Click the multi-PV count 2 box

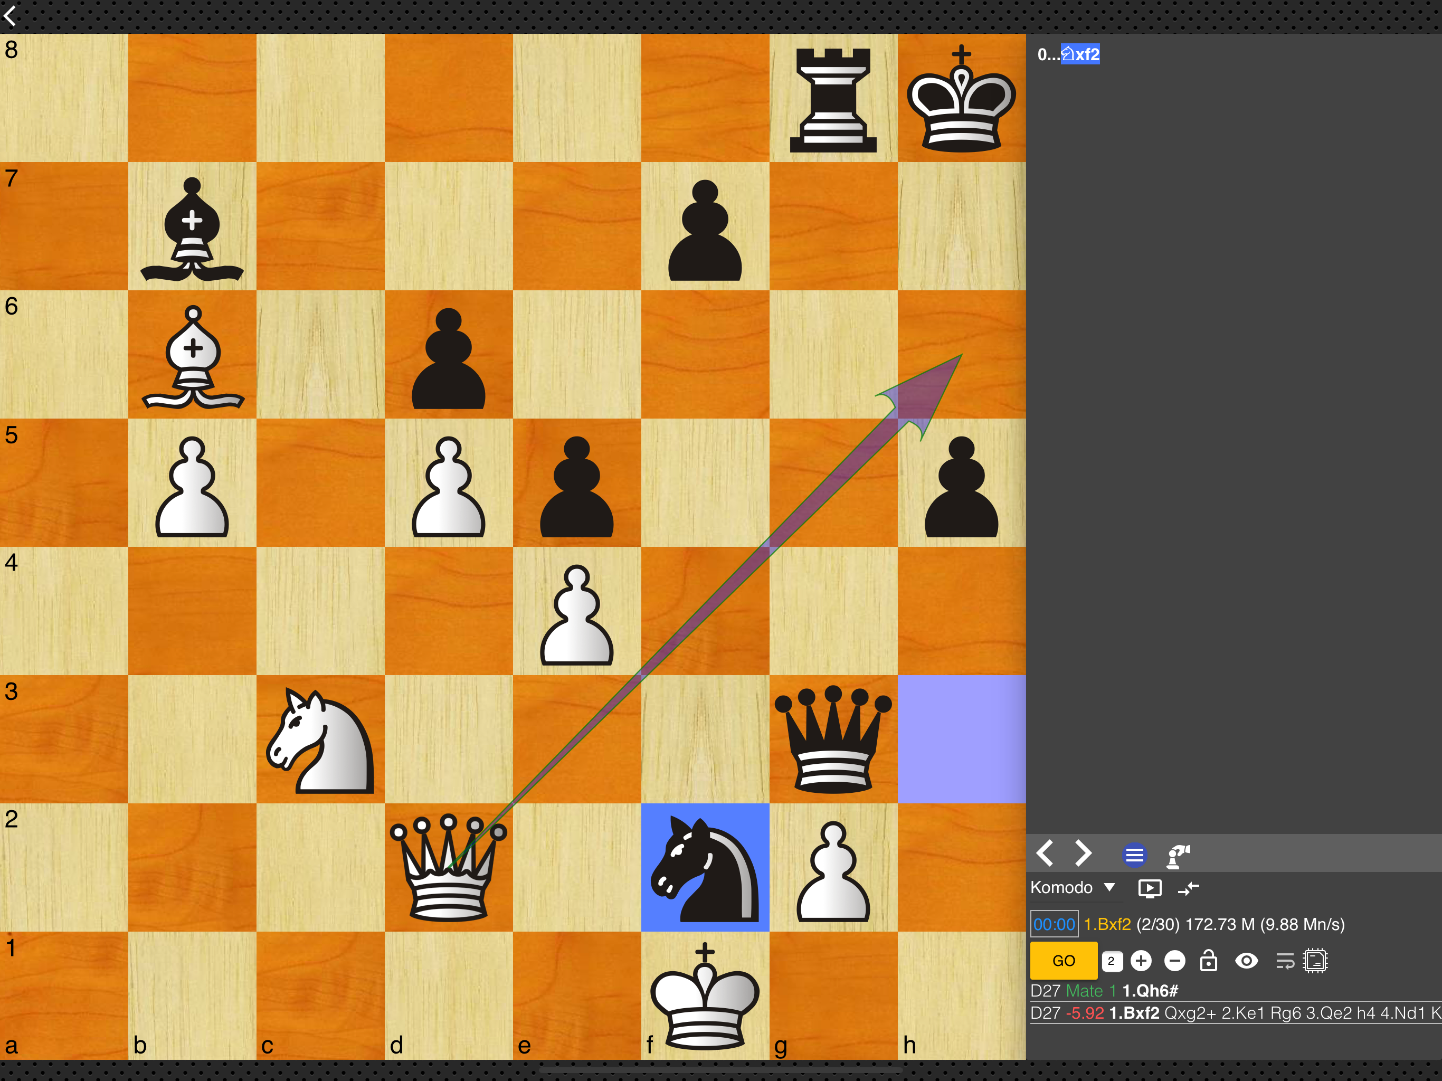[1112, 961]
